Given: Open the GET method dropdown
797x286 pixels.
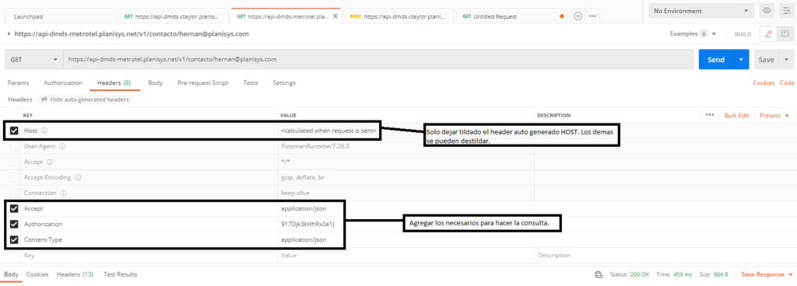Looking at the screenshot, I should (33, 59).
